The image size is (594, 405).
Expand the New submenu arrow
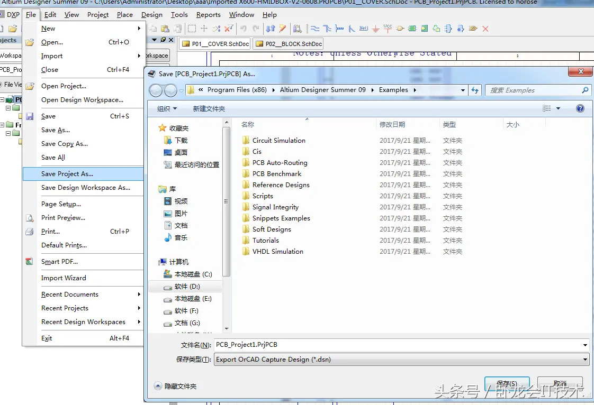[x=139, y=29]
